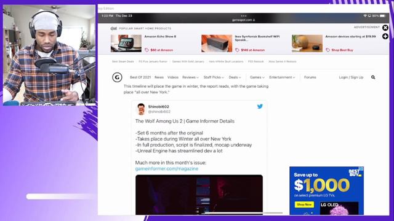
Task: Click the Save up to $1,000 ad
Action: [x=327, y=191]
